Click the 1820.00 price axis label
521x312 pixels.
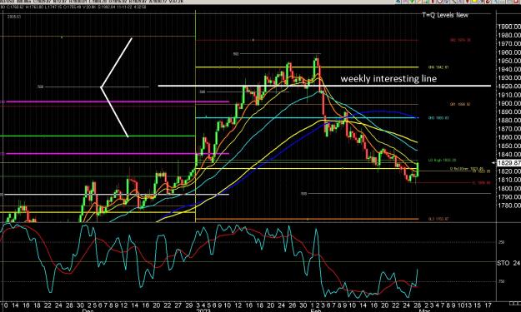509,171
